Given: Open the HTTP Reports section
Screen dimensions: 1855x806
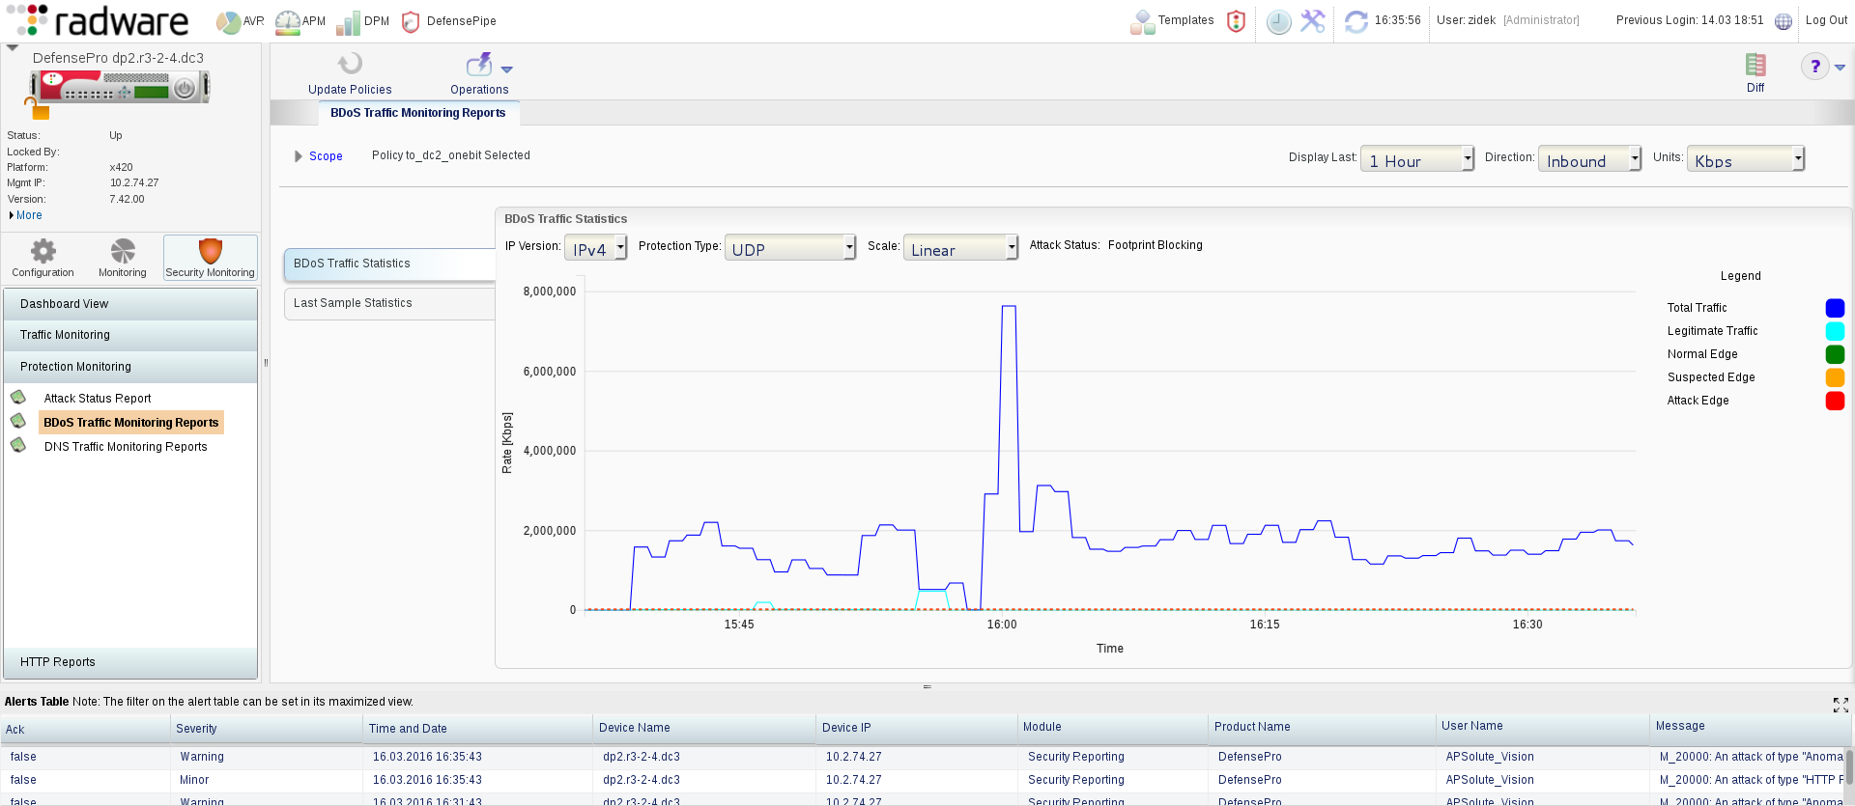Looking at the screenshot, I should coord(130,662).
